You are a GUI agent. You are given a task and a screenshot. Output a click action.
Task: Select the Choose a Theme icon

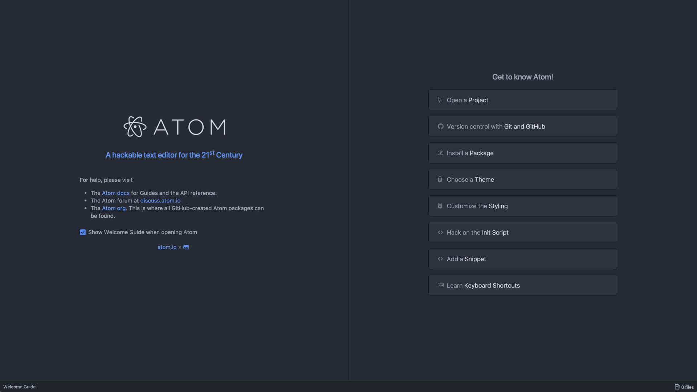click(439, 179)
